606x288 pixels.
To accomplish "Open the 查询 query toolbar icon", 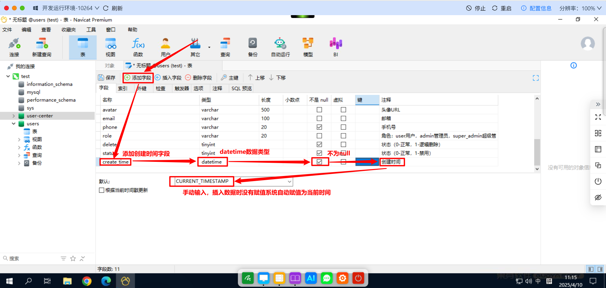I will point(225,47).
